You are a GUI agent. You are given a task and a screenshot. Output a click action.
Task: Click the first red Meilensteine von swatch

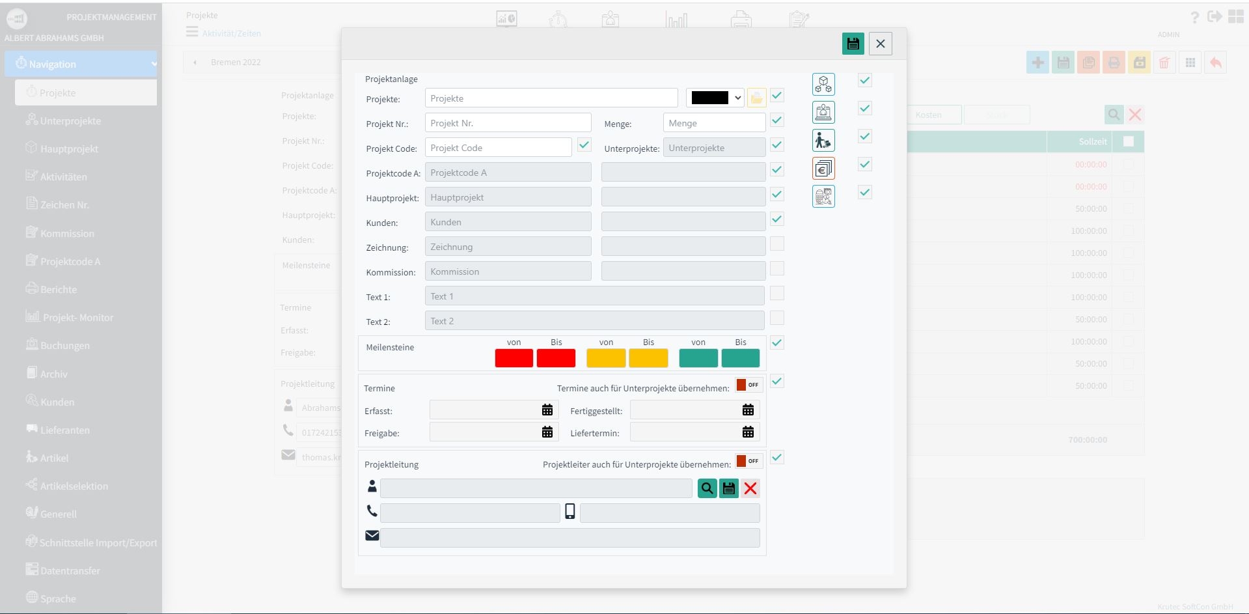point(514,358)
